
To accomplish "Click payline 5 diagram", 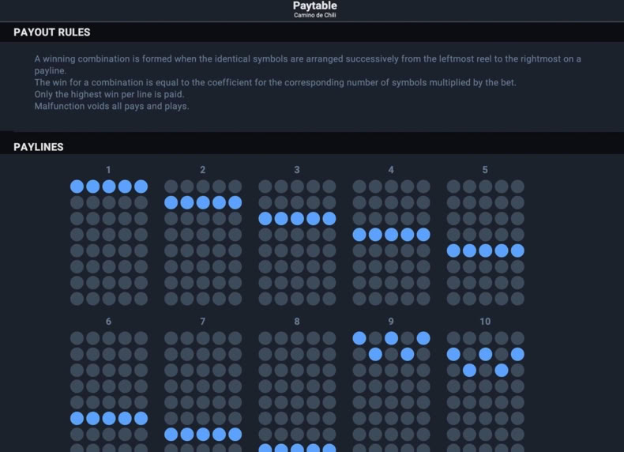I will (x=485, y=243).
